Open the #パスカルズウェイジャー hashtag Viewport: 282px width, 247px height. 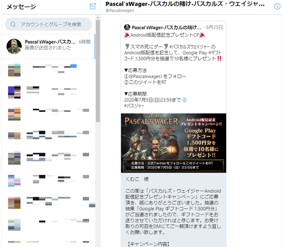point(189,47)
